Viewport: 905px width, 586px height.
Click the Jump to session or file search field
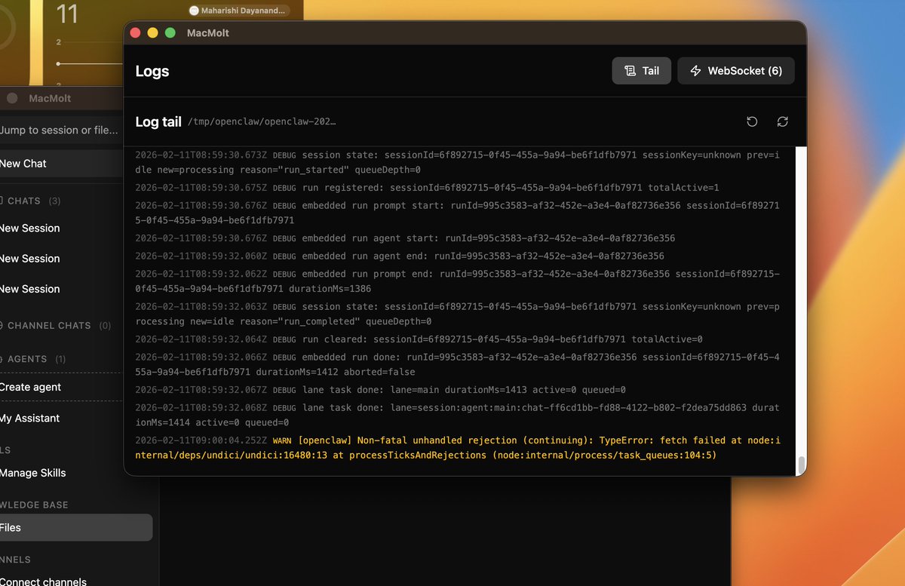click(x=59, y=130)
